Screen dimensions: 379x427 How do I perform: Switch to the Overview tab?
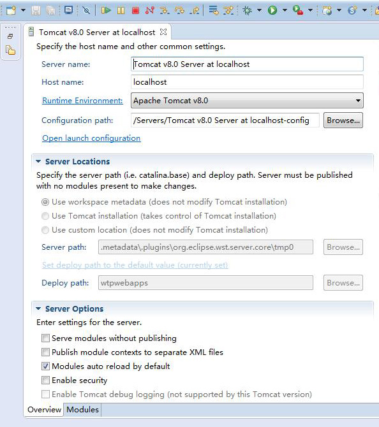(45, 410)
